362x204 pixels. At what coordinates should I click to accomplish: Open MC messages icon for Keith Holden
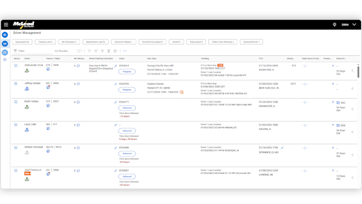tap(79, 102)
